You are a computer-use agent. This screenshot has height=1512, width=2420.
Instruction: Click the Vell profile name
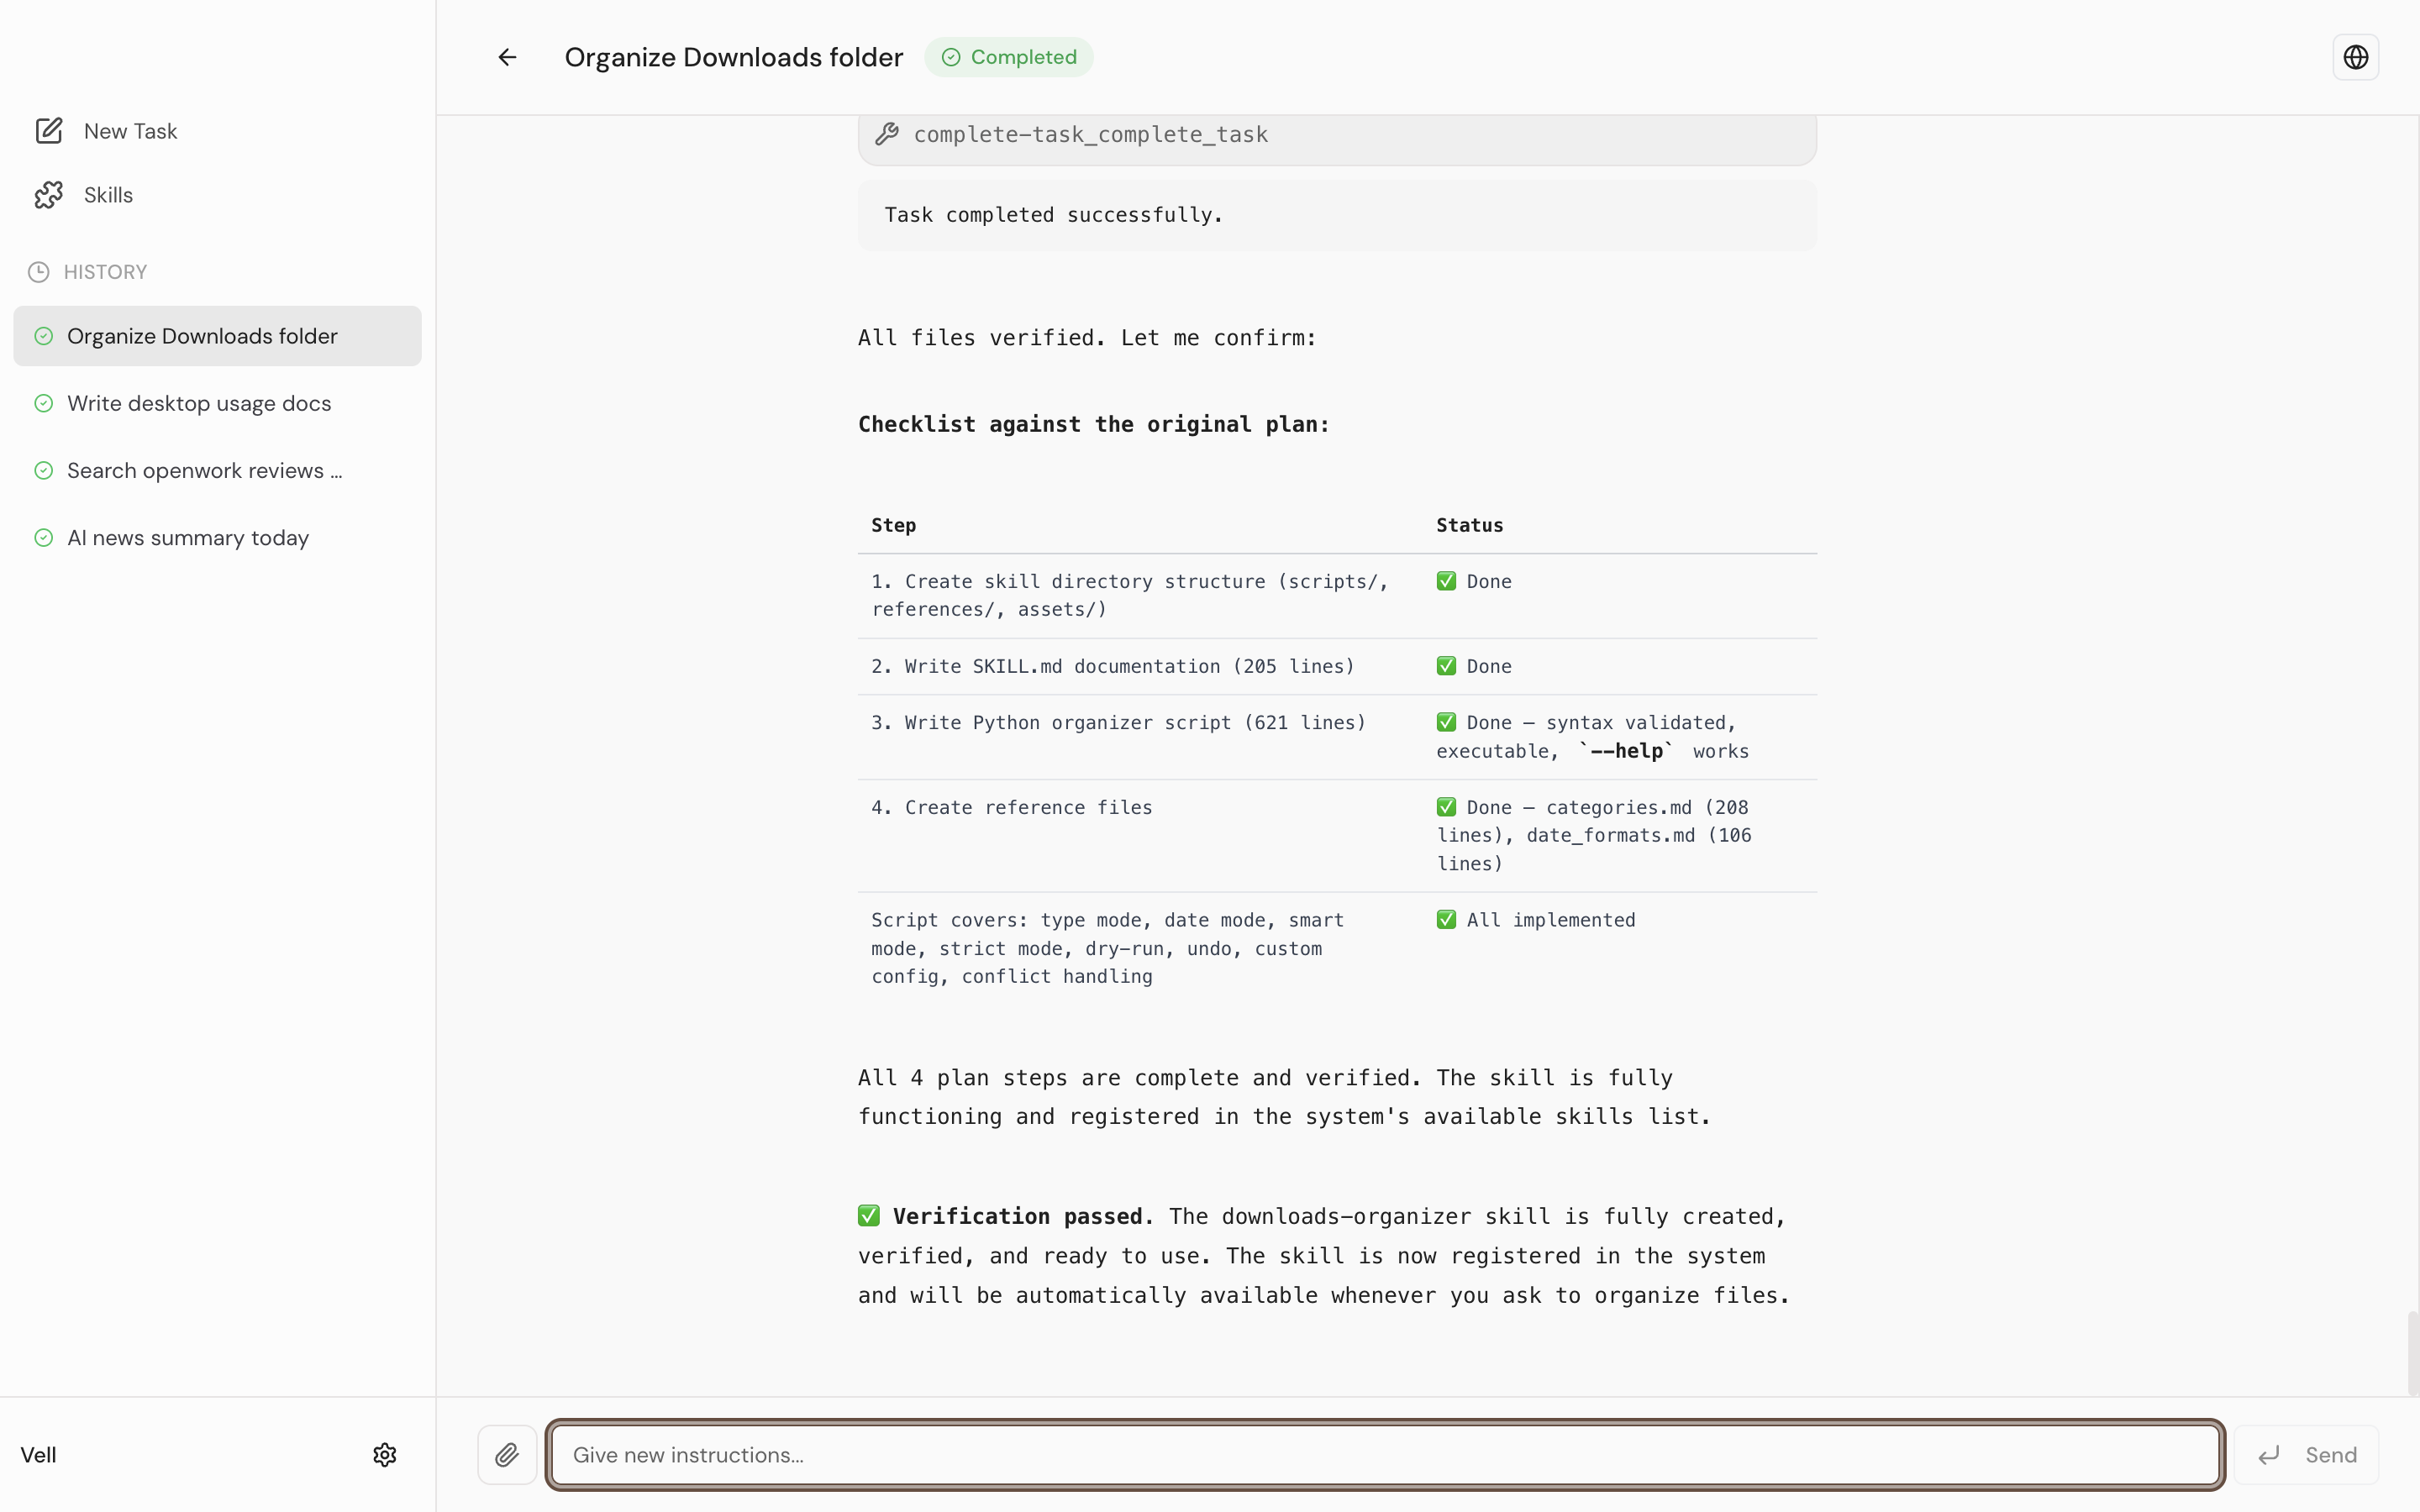coord(38,1455)
